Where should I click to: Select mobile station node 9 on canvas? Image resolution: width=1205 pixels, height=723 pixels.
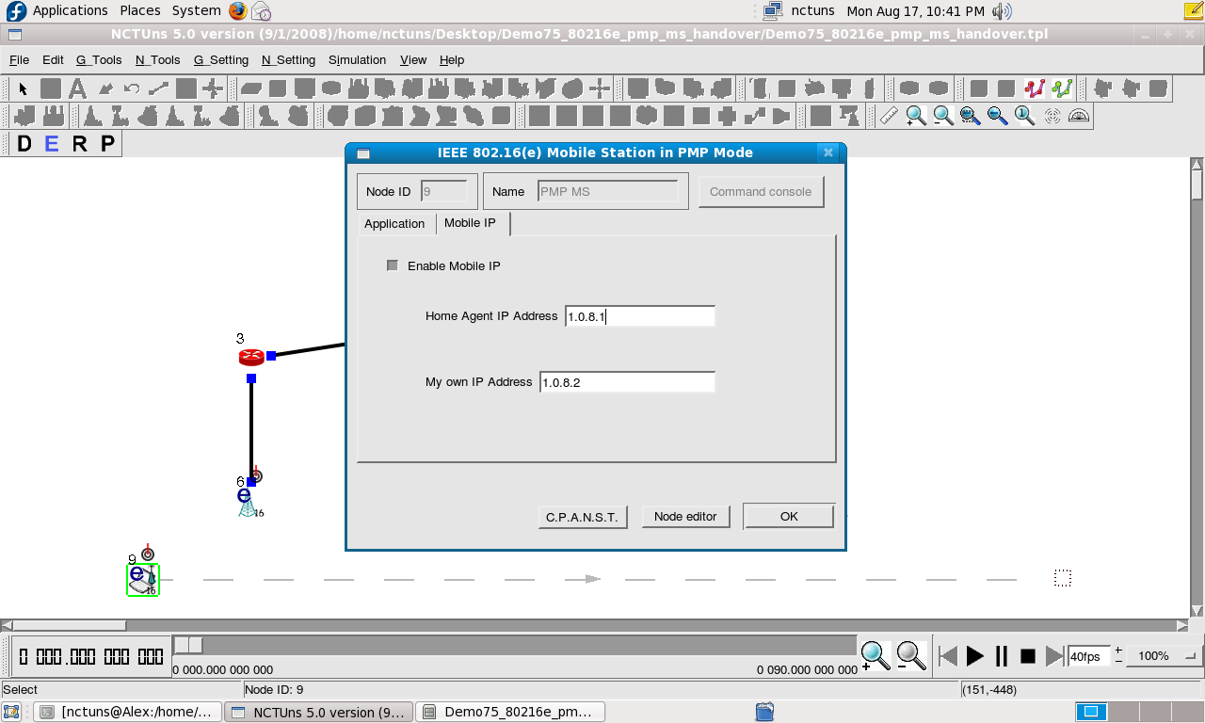(143, 579)
